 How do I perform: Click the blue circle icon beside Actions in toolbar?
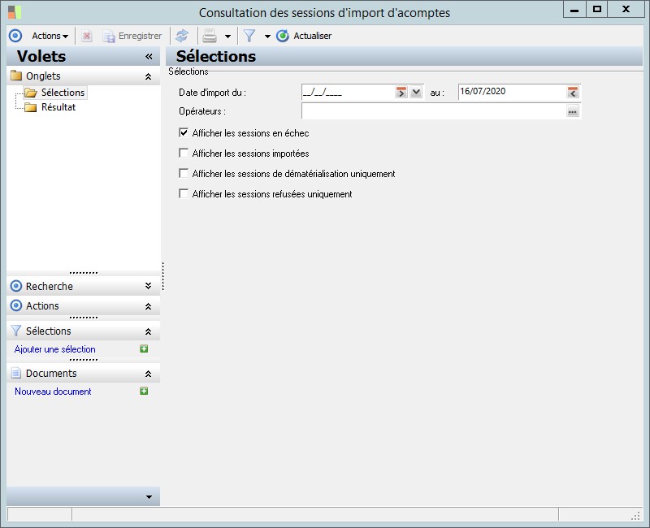15,36
